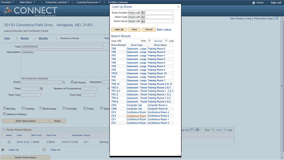Open the Help link

tap(249, 19)
